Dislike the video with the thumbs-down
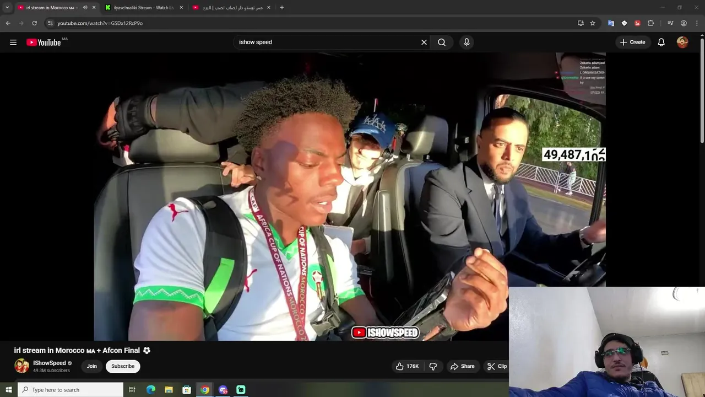 coord(433,366)
